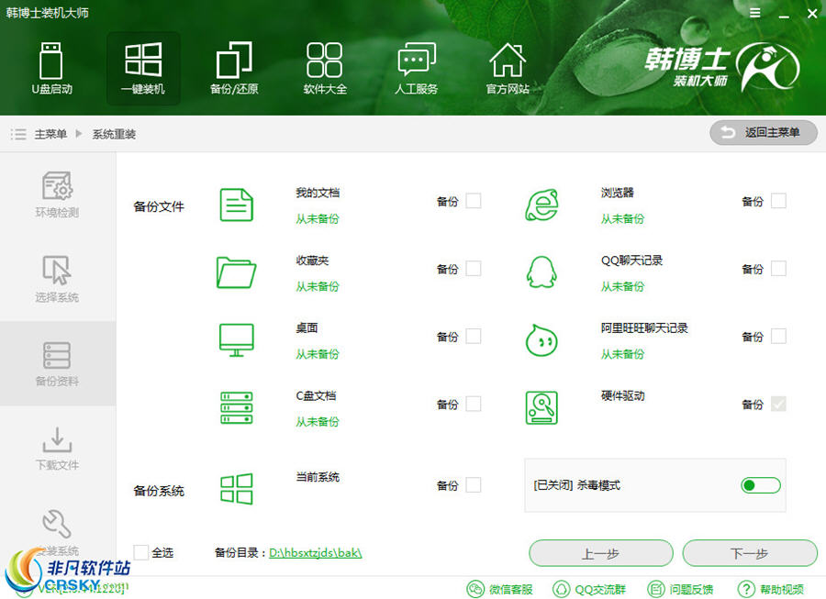Viewport: 826px width, 599px height.
Task: Open the 软件大全 software collection
Action: click(324, 69)
